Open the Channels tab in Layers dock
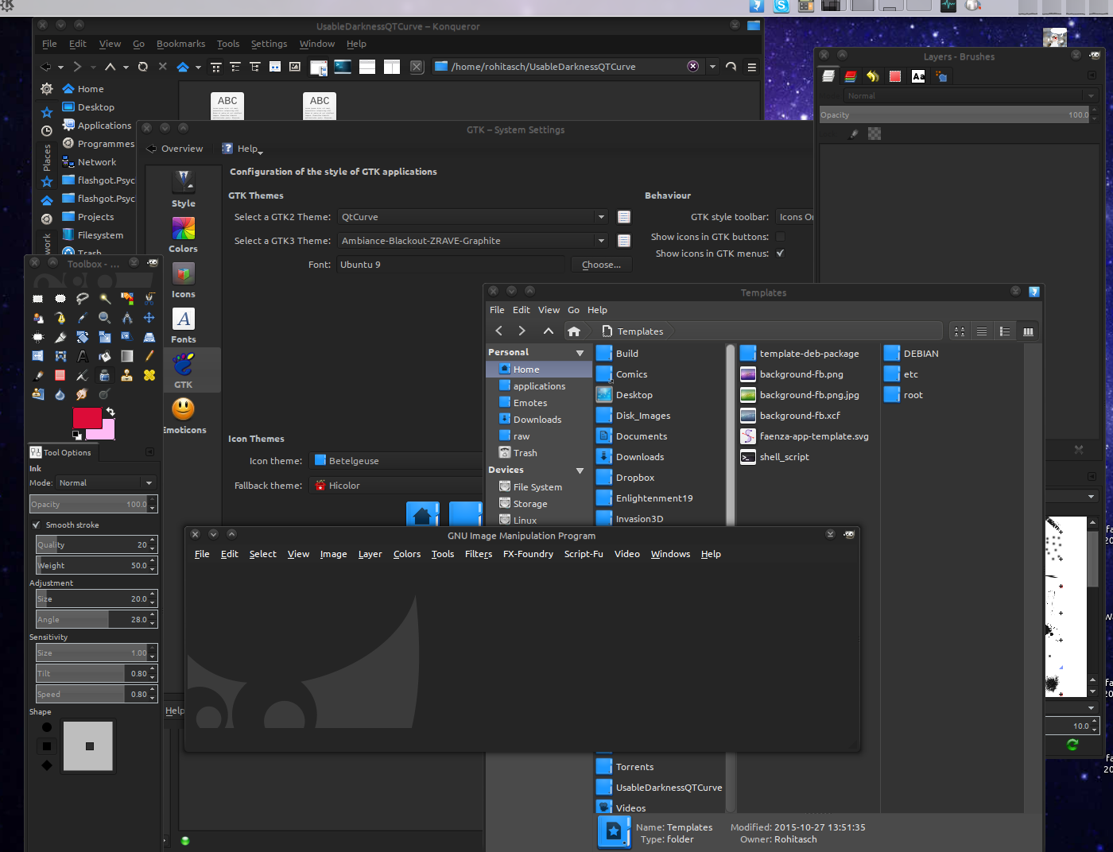The height and width of the screenshot is (852, 1113). [851, 76]
